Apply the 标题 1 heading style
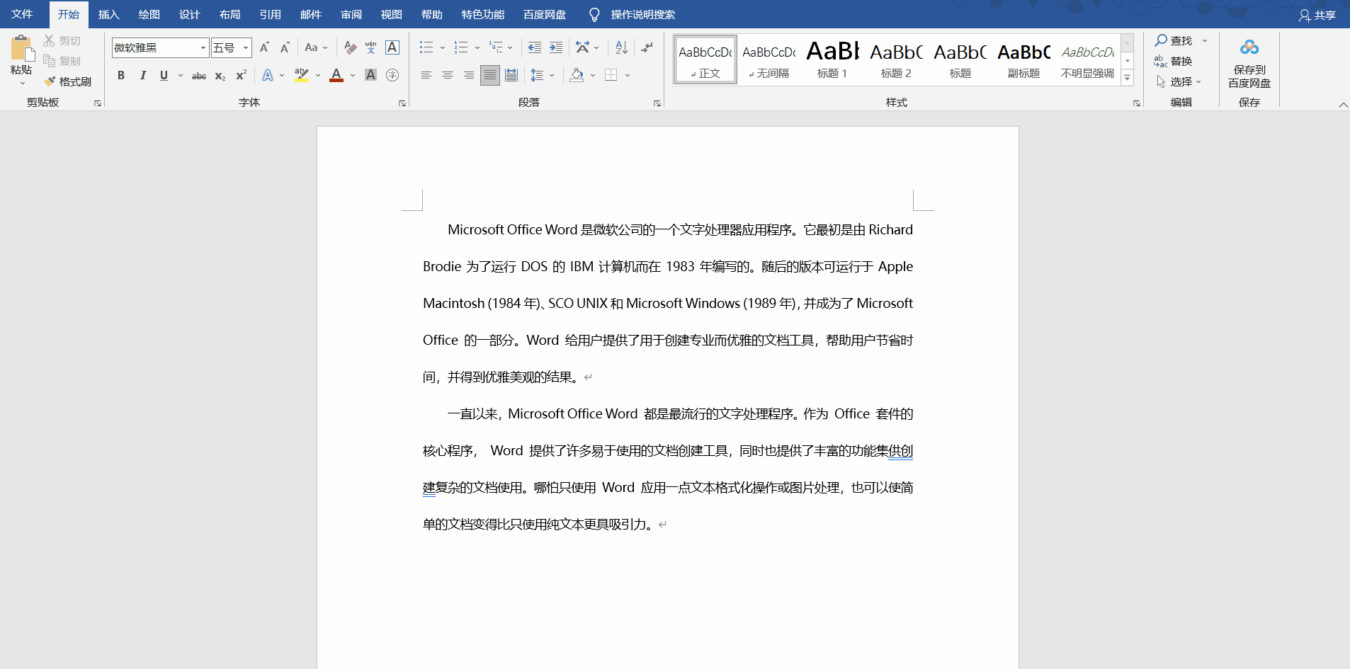This screenshot has width=1350, height=669. tap(832, 59)
